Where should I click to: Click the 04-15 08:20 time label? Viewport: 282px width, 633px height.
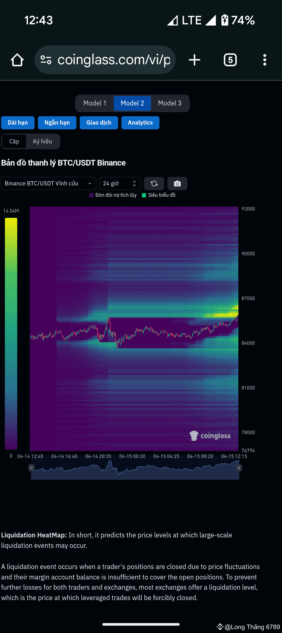[200, 456]
